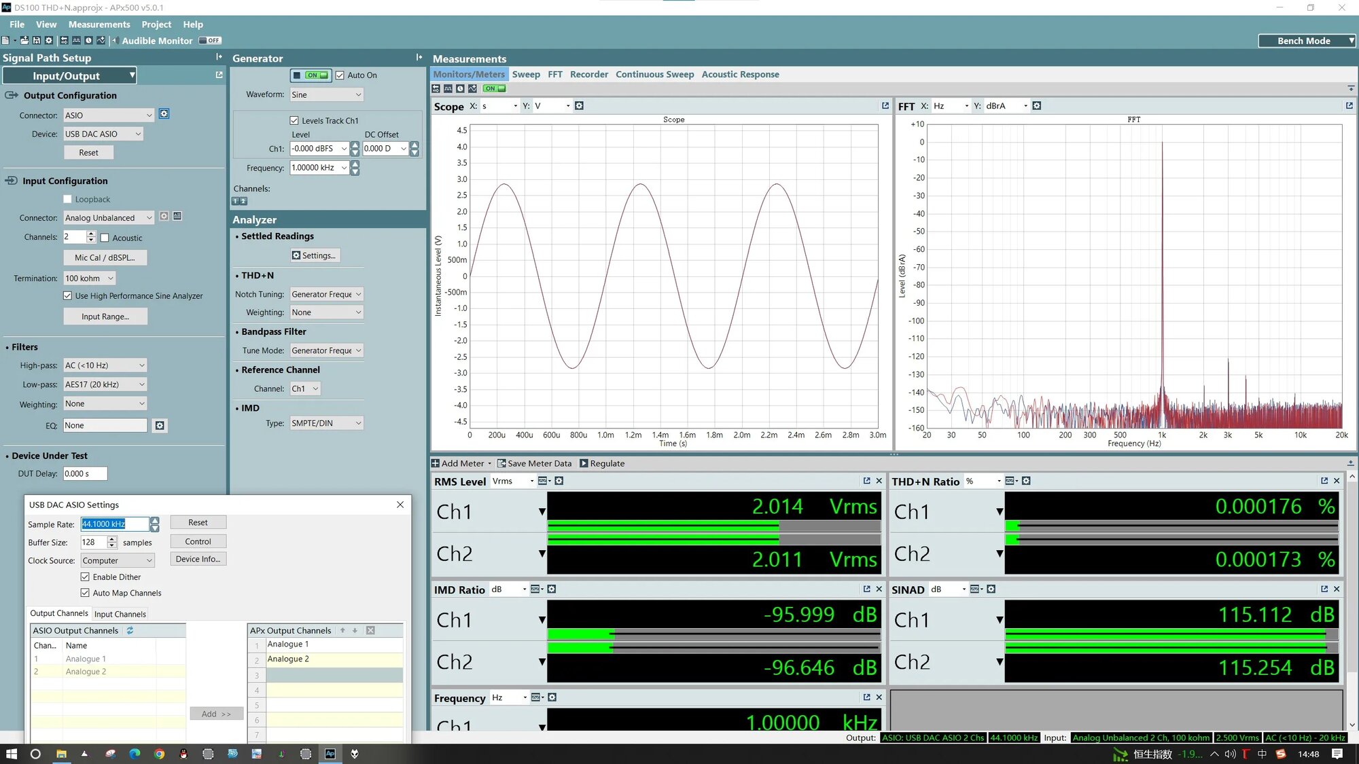Click the Device Info button
Viewport: 1359px width, 764px height.
click(198, 560)
